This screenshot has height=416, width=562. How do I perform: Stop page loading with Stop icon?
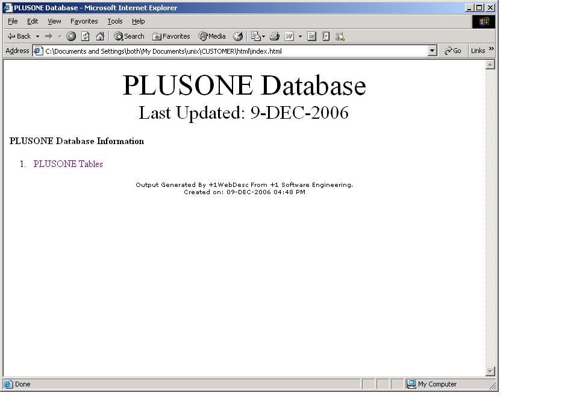click(71, 36)
